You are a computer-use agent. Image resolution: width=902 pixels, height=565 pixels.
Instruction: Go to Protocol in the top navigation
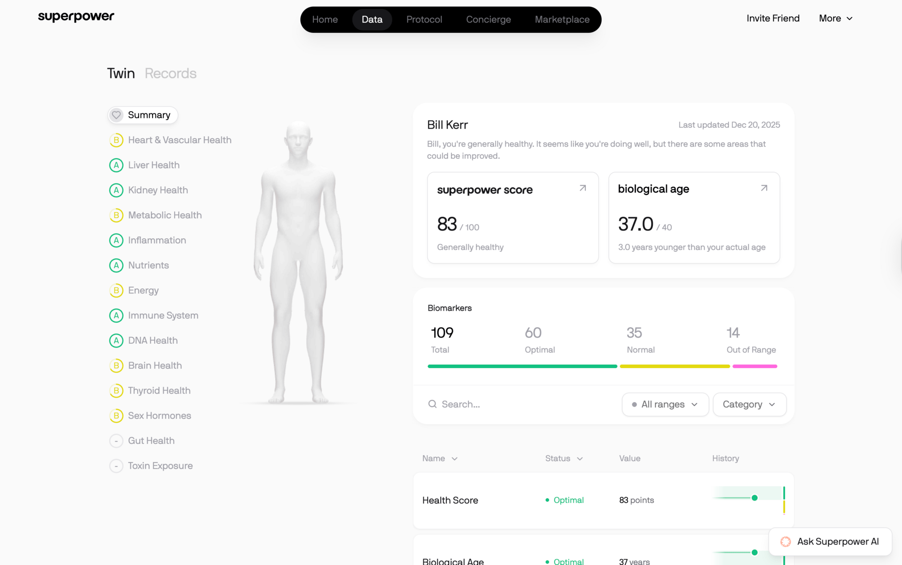click(424, 20)
